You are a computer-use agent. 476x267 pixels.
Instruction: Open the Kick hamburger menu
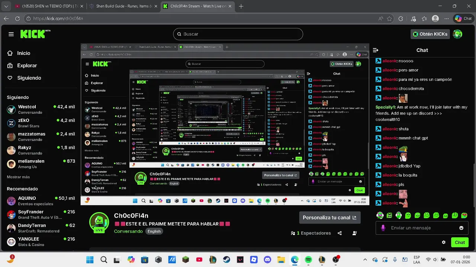click(x=11, y=34)
